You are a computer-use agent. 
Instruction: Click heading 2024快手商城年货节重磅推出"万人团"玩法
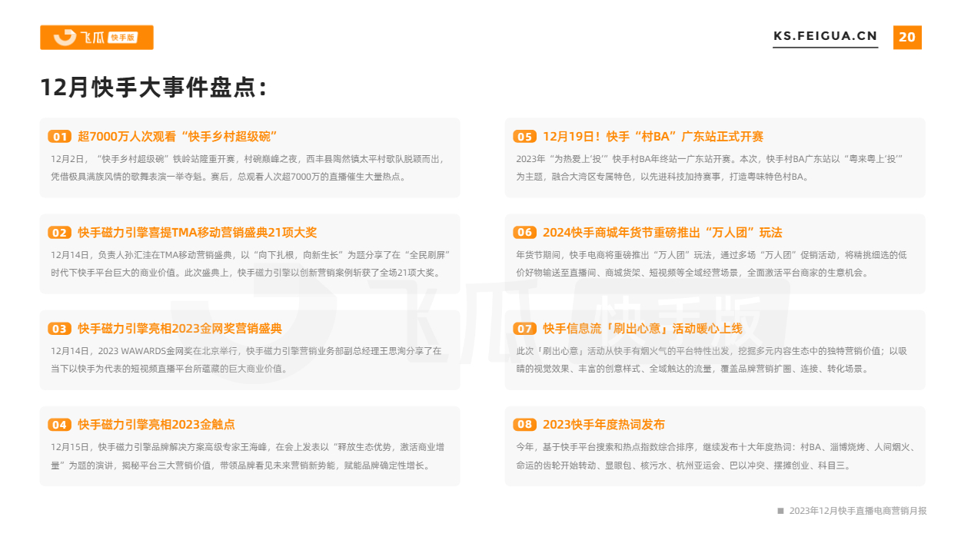click(662, 233)
